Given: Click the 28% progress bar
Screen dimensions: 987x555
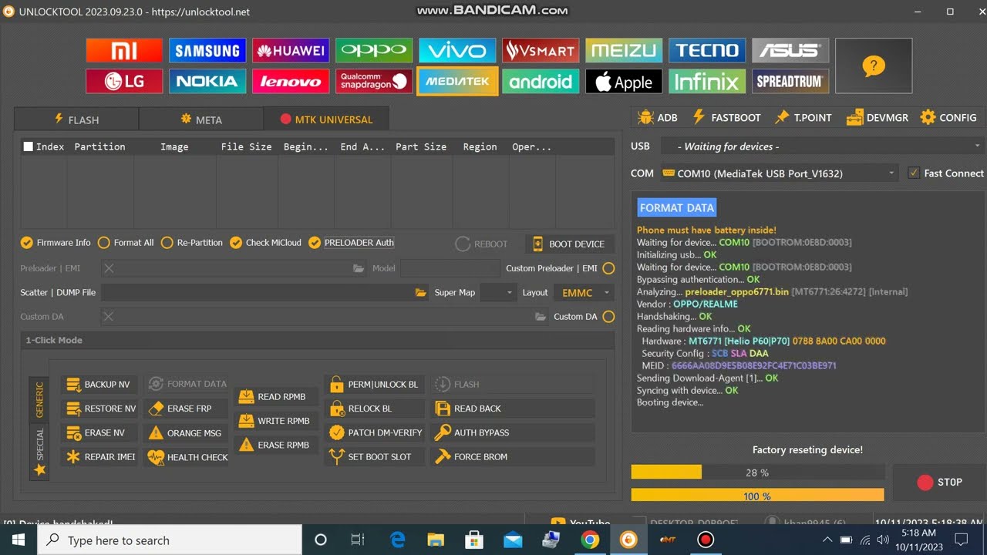Looking at the screenshot, I should pyautogui.click(x=758, y=473).
